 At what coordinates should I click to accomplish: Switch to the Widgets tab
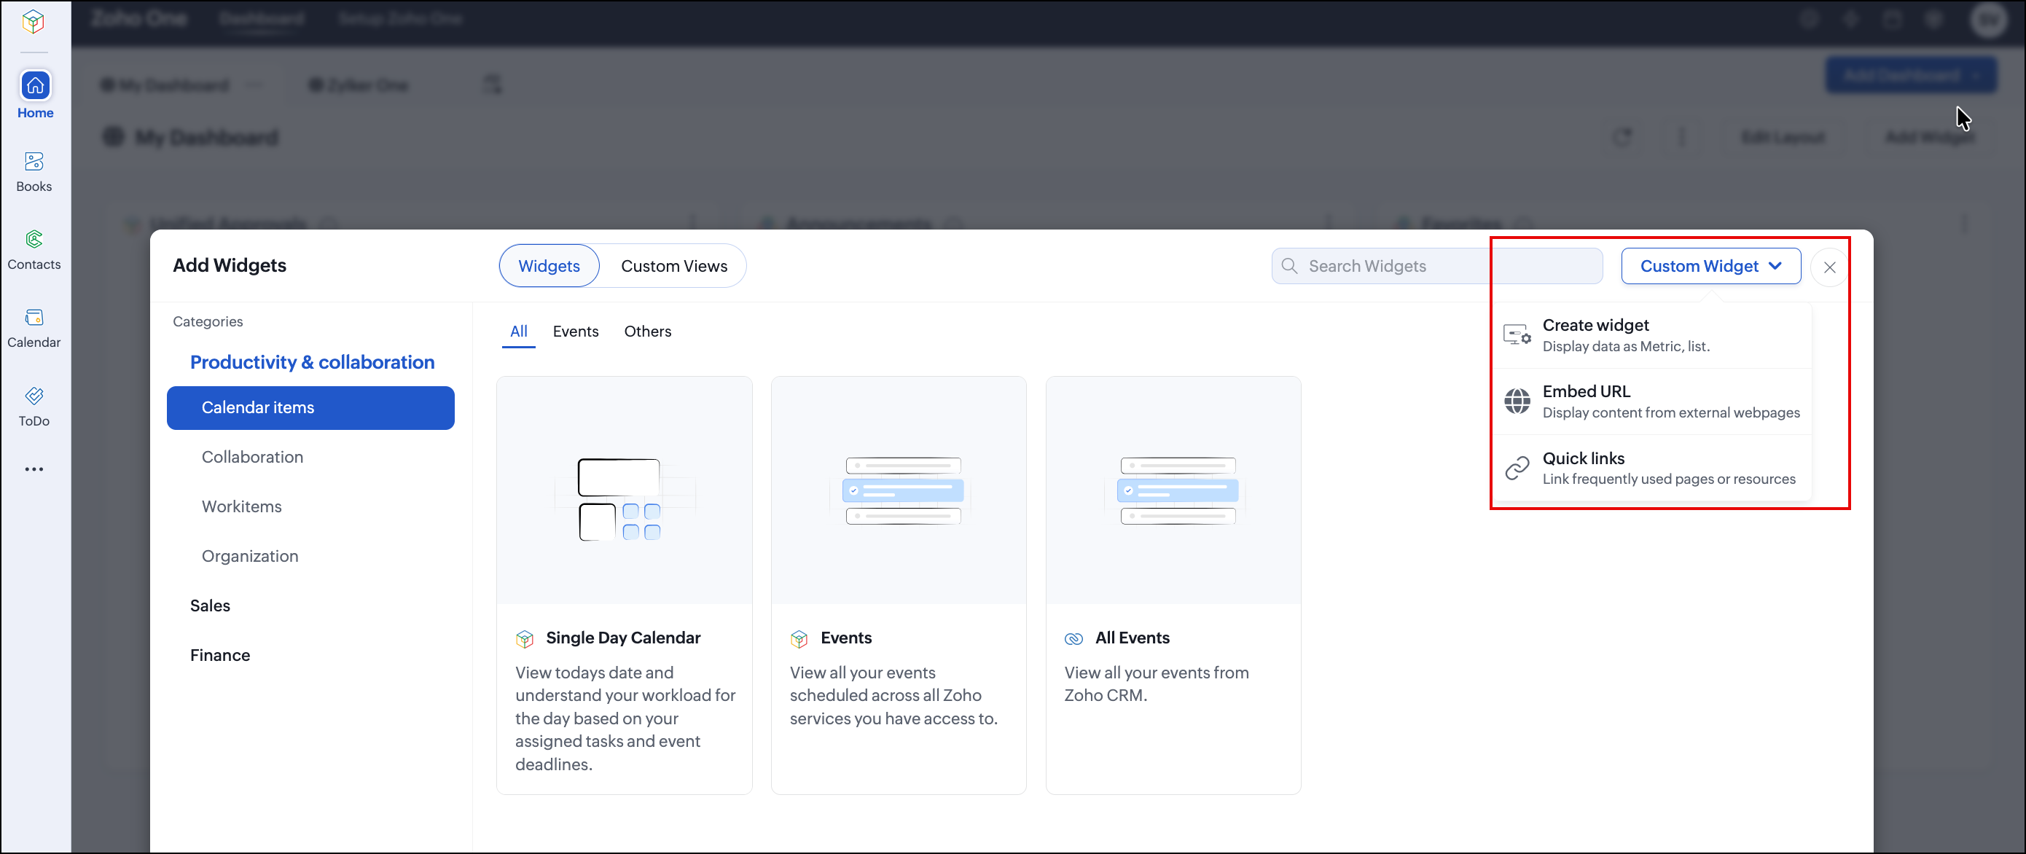click(549, 266)
